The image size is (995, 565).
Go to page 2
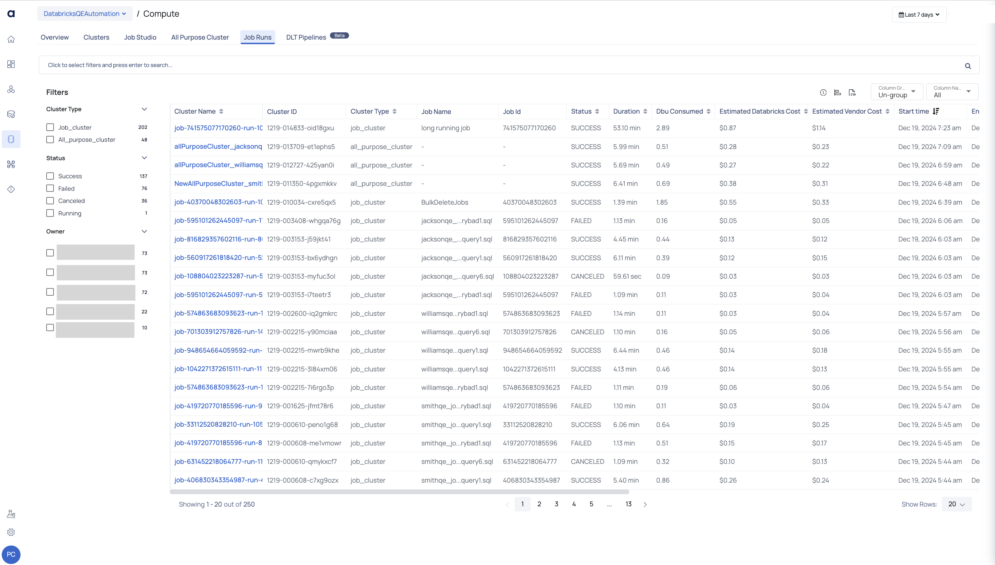(539, 504)
